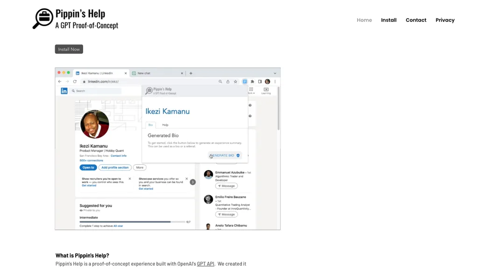Open Emmanuel Azubuike's avatar
Screen dimensions: 478x269
[209, 175]
